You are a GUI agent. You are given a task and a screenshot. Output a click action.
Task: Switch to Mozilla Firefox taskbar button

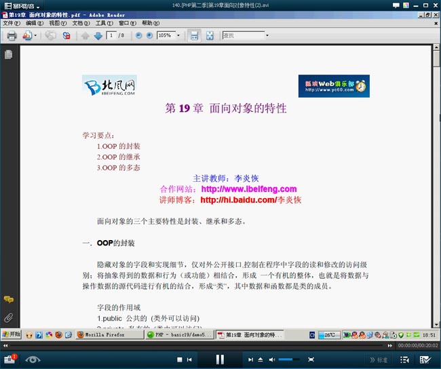point(109,334)
